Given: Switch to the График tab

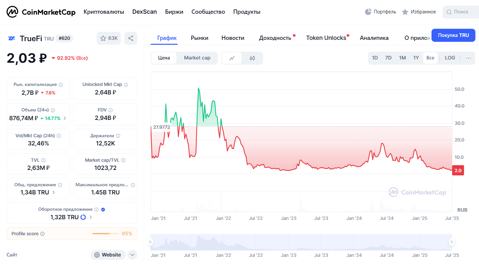Looking at the screenshot, I should point(167,38).
